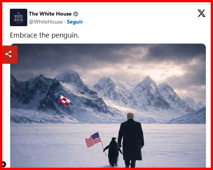Click the "Embrace the penguin." tweet text

pyautogui.click(x=45, y=35)
